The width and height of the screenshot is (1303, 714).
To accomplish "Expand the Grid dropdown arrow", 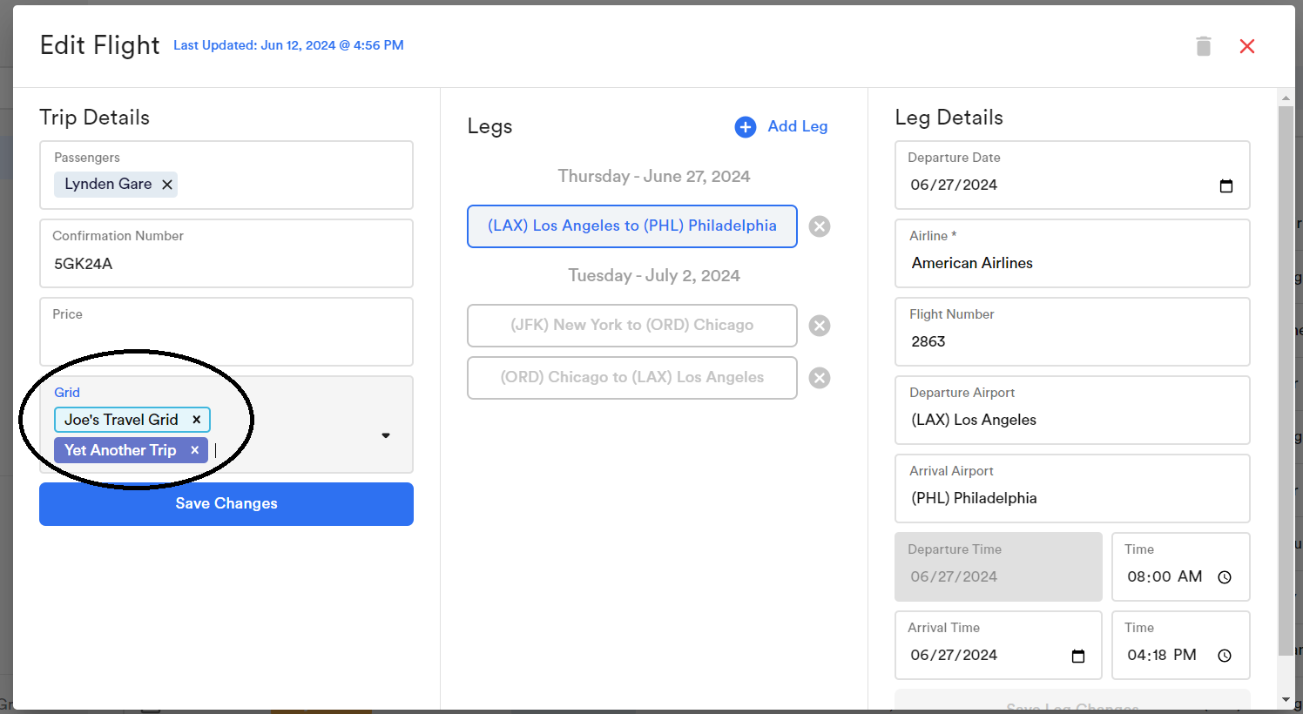I will (386, 435).
